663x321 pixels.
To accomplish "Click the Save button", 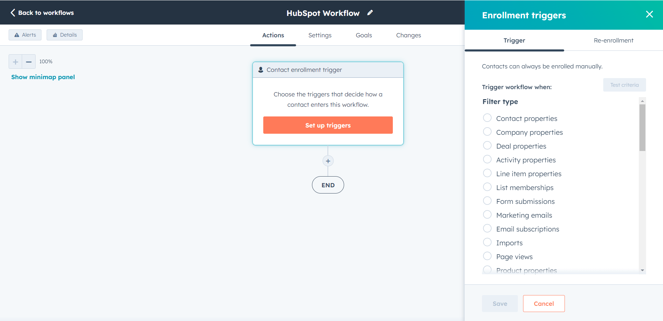I will tap(500, 304).
